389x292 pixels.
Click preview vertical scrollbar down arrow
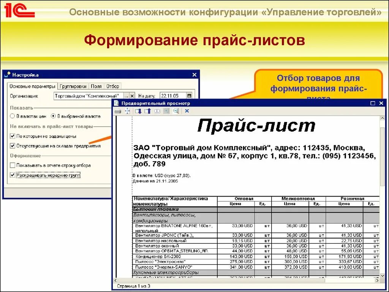coord(382,275)
